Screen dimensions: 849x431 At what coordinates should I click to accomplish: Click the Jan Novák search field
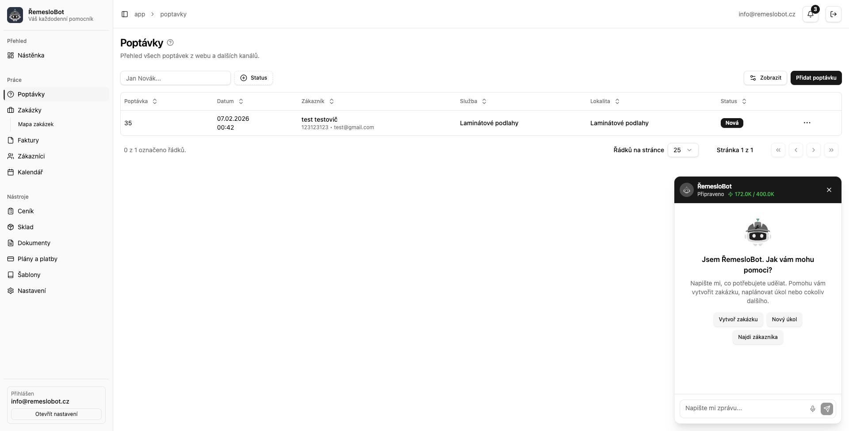pyautogui.click(x=176, y=77)
